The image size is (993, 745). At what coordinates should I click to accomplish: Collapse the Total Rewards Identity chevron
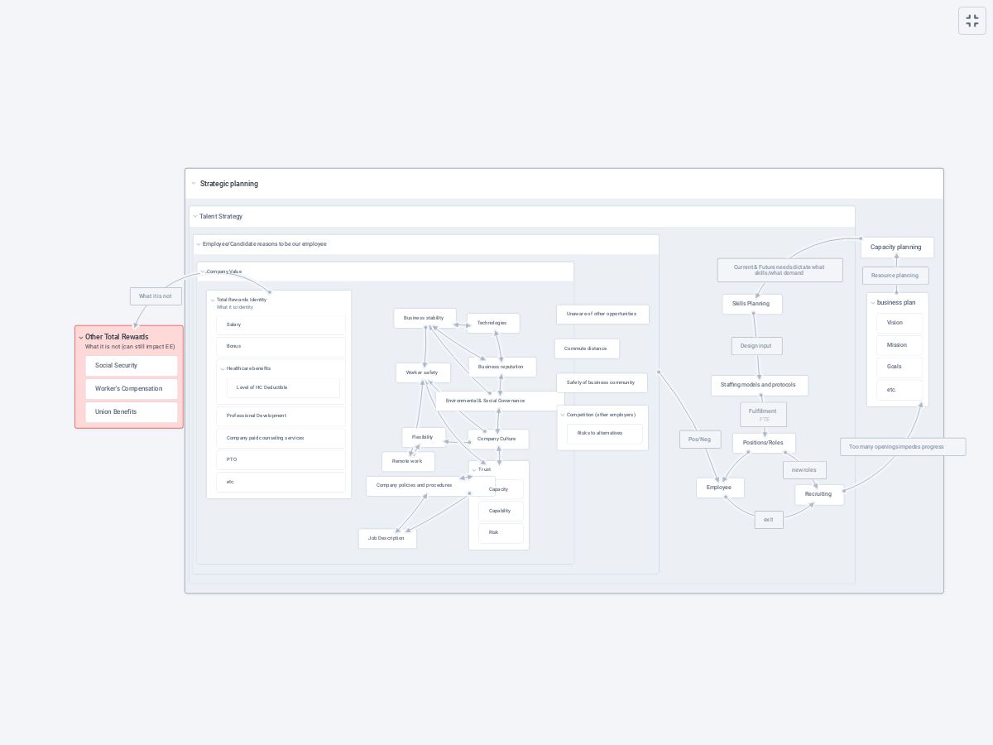click(213, 300)
